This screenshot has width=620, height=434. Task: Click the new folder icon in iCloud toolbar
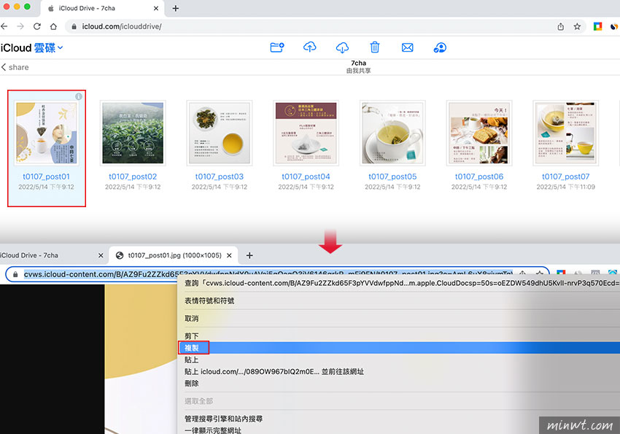coord(276,47)
